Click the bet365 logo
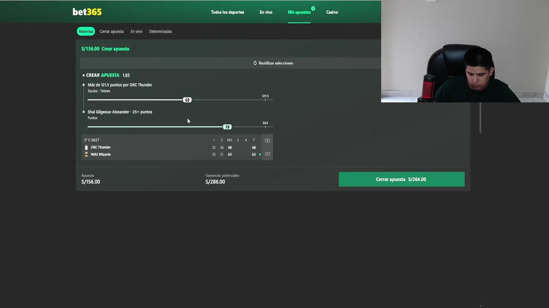The height and width of the screenshot is (308, 549). point(87,12)
